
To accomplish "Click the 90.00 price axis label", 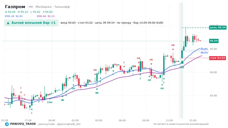I will point(213,72).
